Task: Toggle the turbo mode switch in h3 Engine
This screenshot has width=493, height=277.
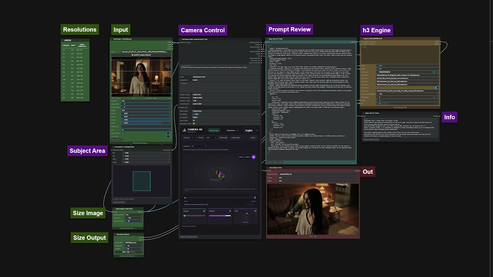Action: click(436, 88)
